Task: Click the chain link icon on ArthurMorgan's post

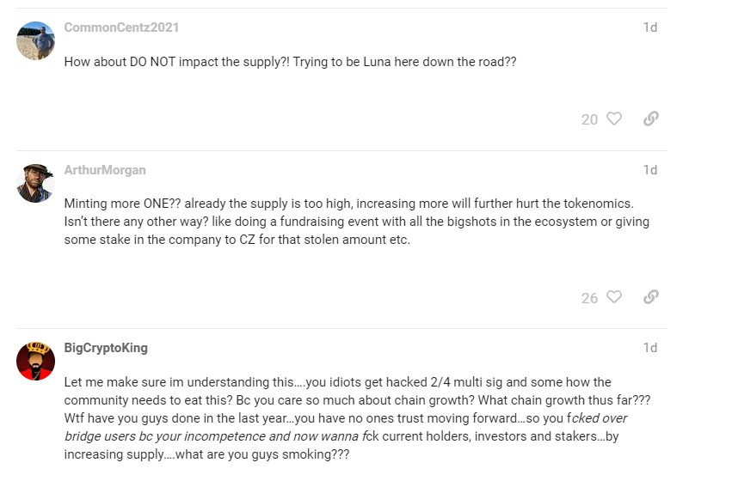Action: point(651,297)
